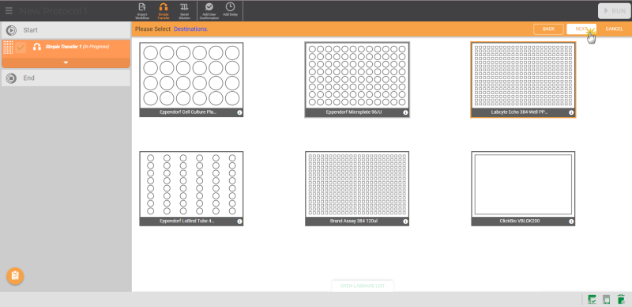Viewport: 632px width, 307px height.
Task: Show info for Eppendorf Cell Culture Plate
Action: (x=240, y=112)
